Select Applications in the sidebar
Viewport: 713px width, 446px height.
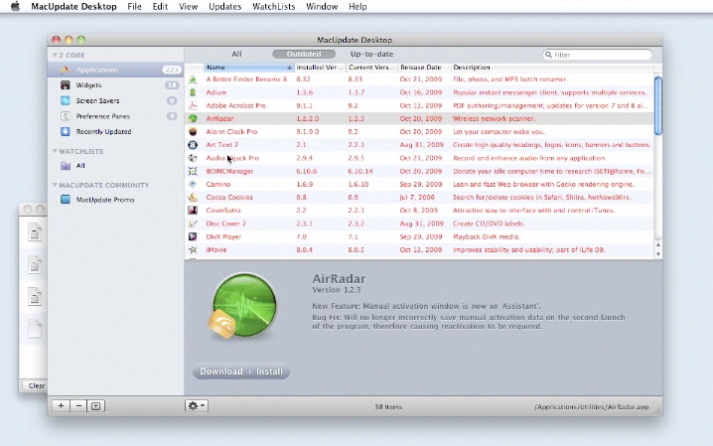point(96,70)
